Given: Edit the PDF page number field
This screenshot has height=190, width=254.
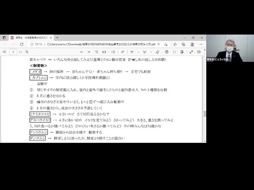Looking at the screenshot, I should [13, 52].
